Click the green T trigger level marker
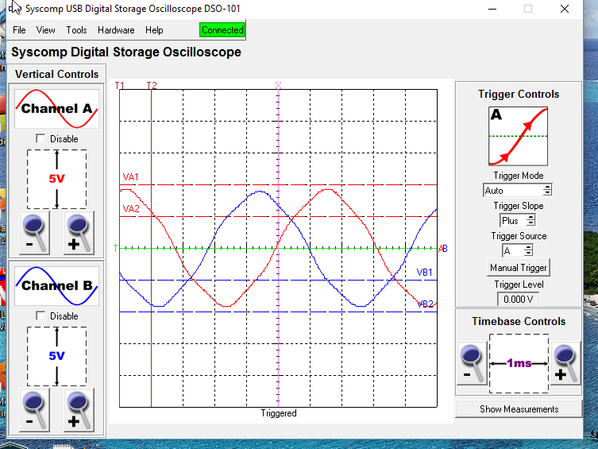 [x=116, y=249]
